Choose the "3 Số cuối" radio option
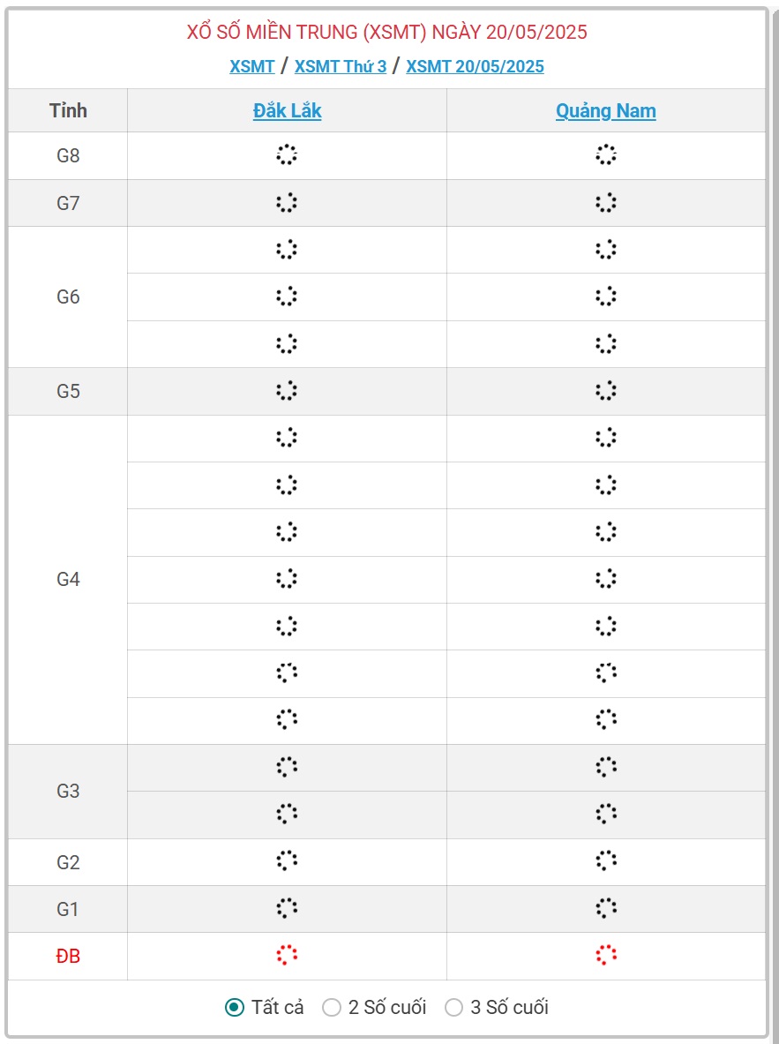 point(453,1007)
